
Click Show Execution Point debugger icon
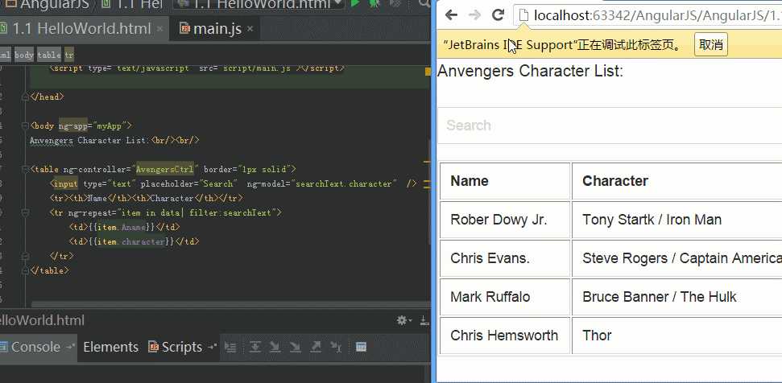(230, 347)
